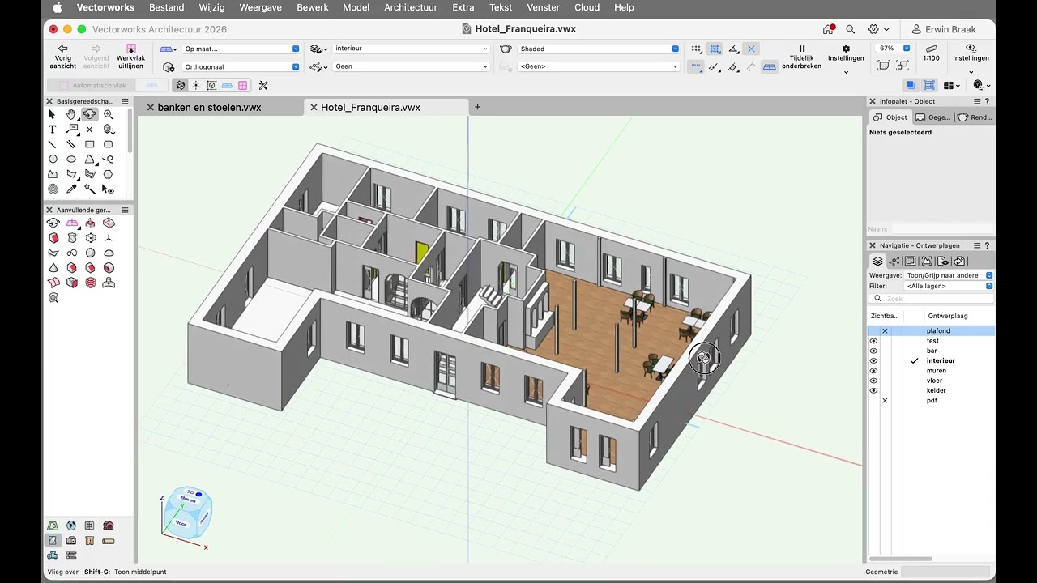The width and height of the screenshot is (1037, 583).
Task: Toggle Snap to Grid in snapping set
Action: [x=696, y=49]
